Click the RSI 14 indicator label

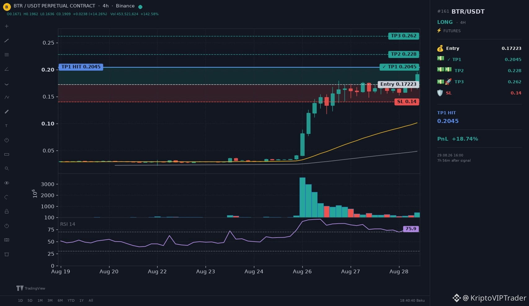click(68, 224)
